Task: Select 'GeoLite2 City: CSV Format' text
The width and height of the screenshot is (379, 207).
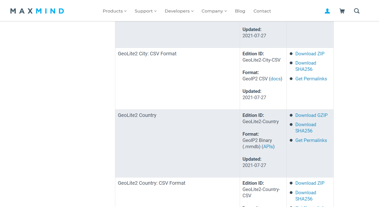Action: (x=147, y=54)
